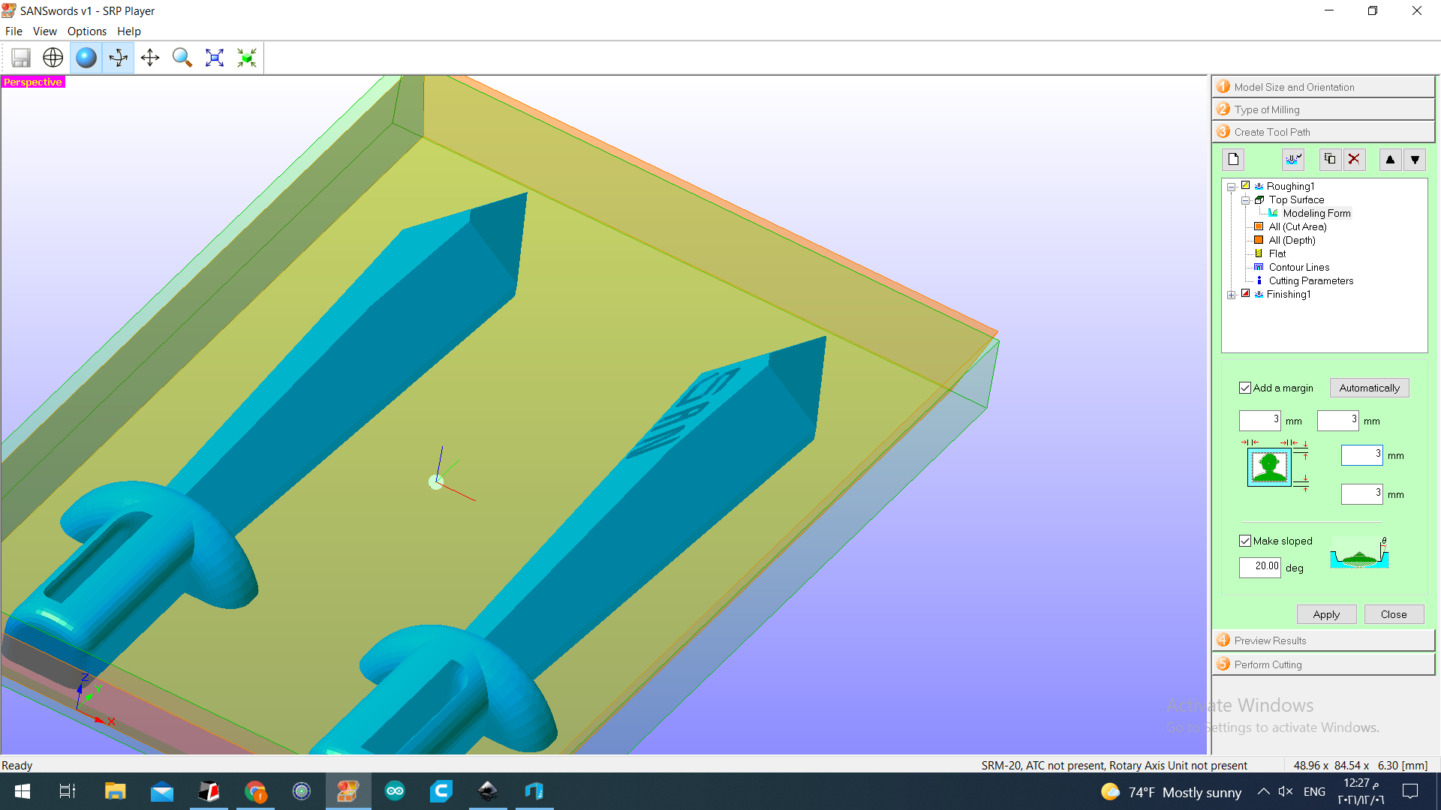Delete process with red X icon

pos(1354,160)
